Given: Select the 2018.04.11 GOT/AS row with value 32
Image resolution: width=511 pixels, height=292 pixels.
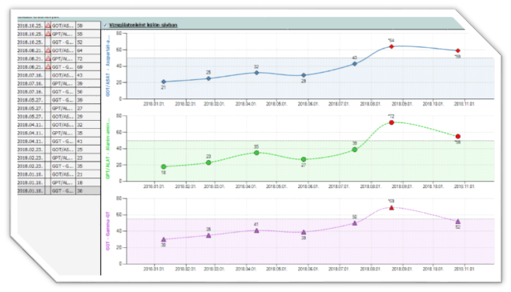Looking at the screenshot, I should (x=59, y=125).
